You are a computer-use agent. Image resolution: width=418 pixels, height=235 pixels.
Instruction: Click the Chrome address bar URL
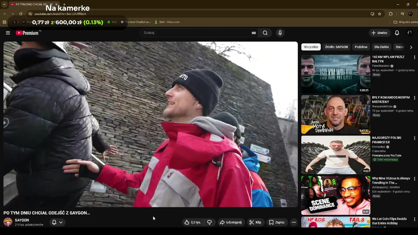[60, 14]
